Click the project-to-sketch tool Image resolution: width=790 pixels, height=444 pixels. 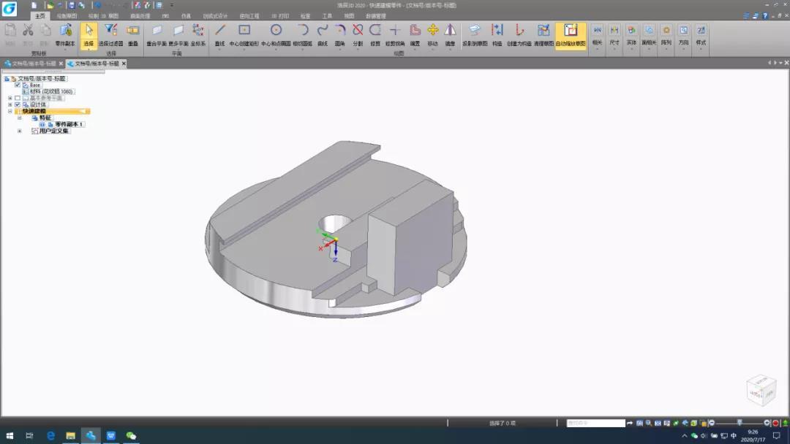point(475,35)
